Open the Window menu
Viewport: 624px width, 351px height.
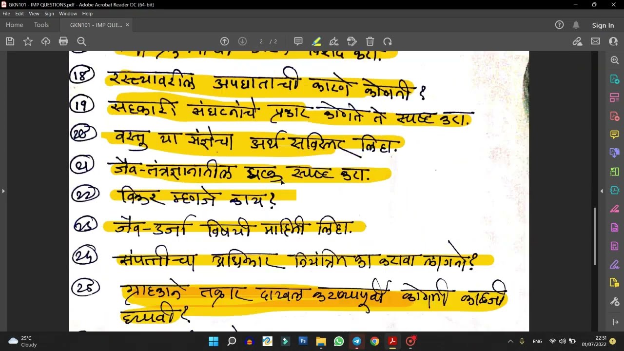tap(68, 14)
